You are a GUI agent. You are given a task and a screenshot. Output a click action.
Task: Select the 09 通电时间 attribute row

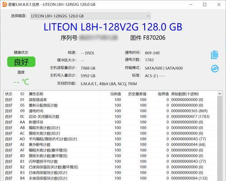pyautogui.click(x=110, y=111)
